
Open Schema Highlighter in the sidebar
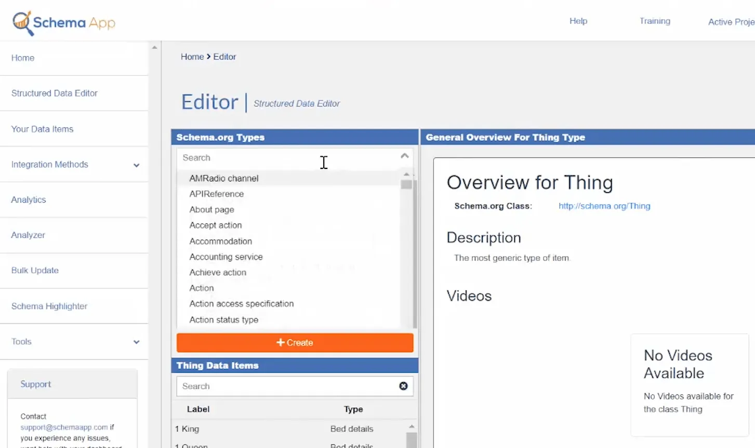49,306
